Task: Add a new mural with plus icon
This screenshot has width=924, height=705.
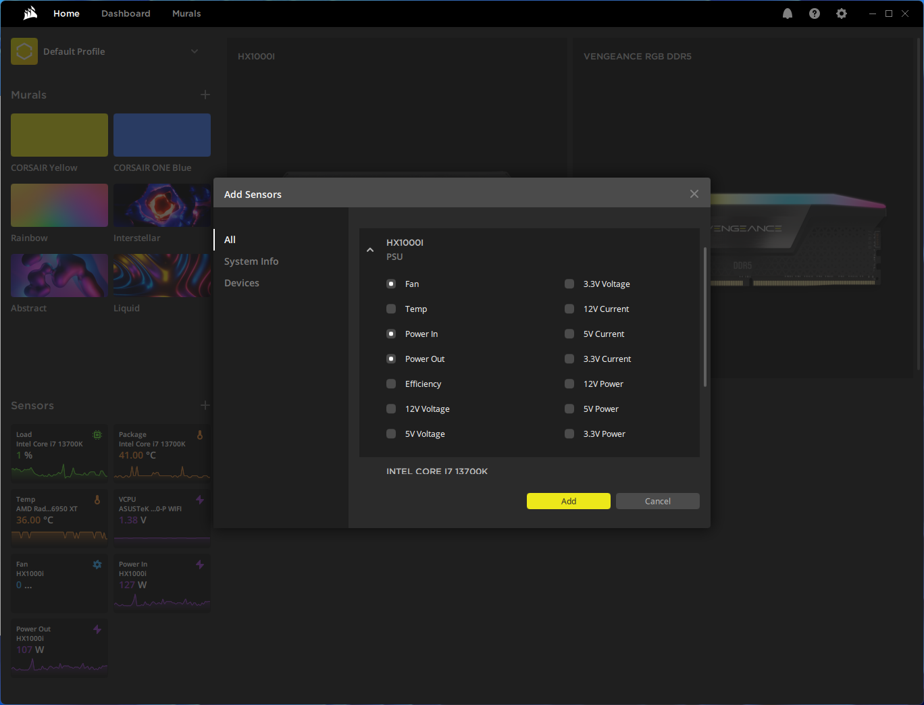Action: 205,95
